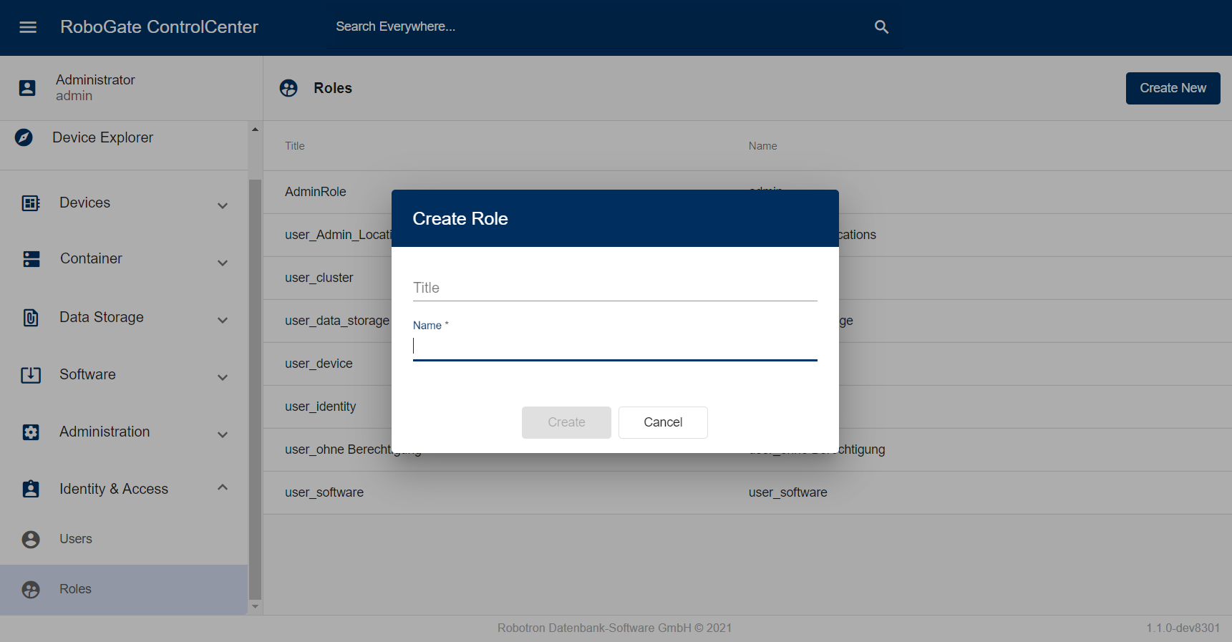Expand the Data Storage menu chevron
The height and width of the screenshot is (642, 1232).
point(223,320)
